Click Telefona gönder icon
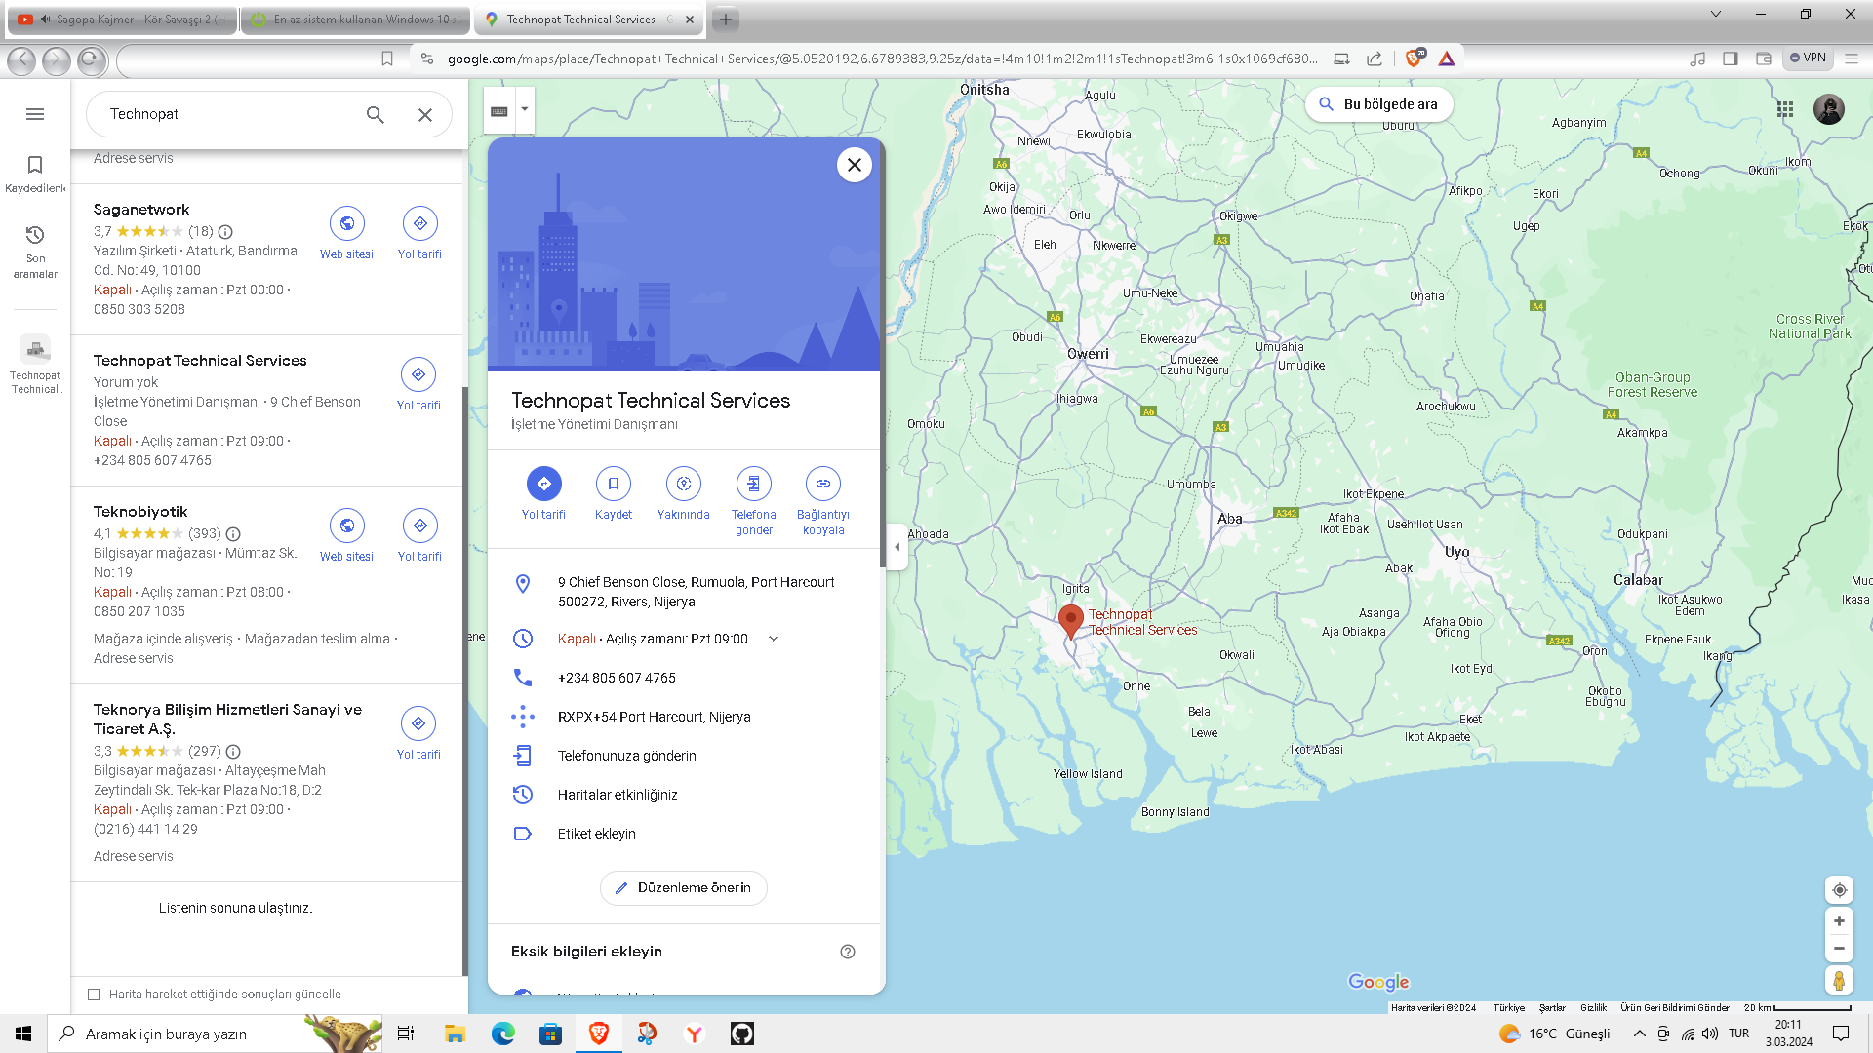 click(x=753, y=484)
